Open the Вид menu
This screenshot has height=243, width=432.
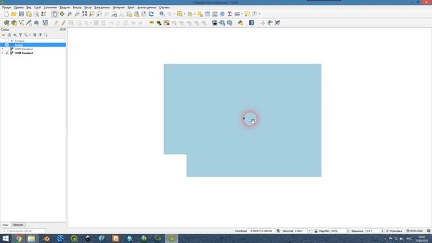28,7
